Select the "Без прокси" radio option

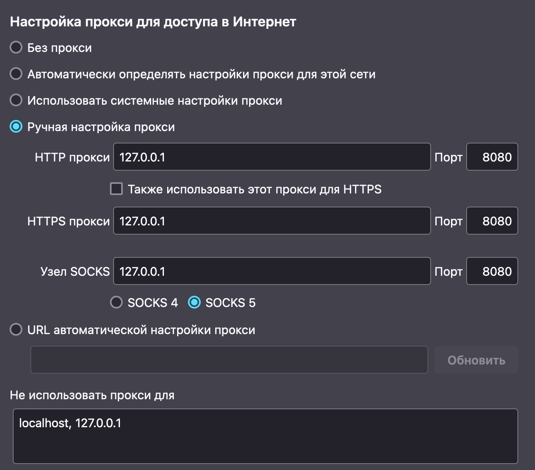click(16, 48)
